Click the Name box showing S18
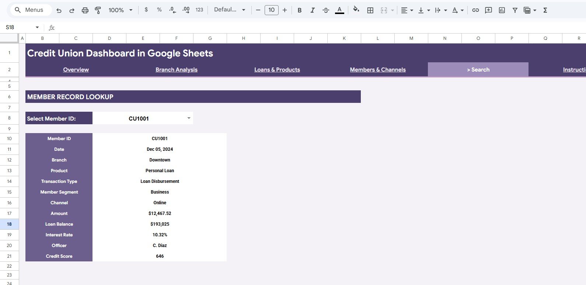Viewport: 586px width, 285px height. 22,27
